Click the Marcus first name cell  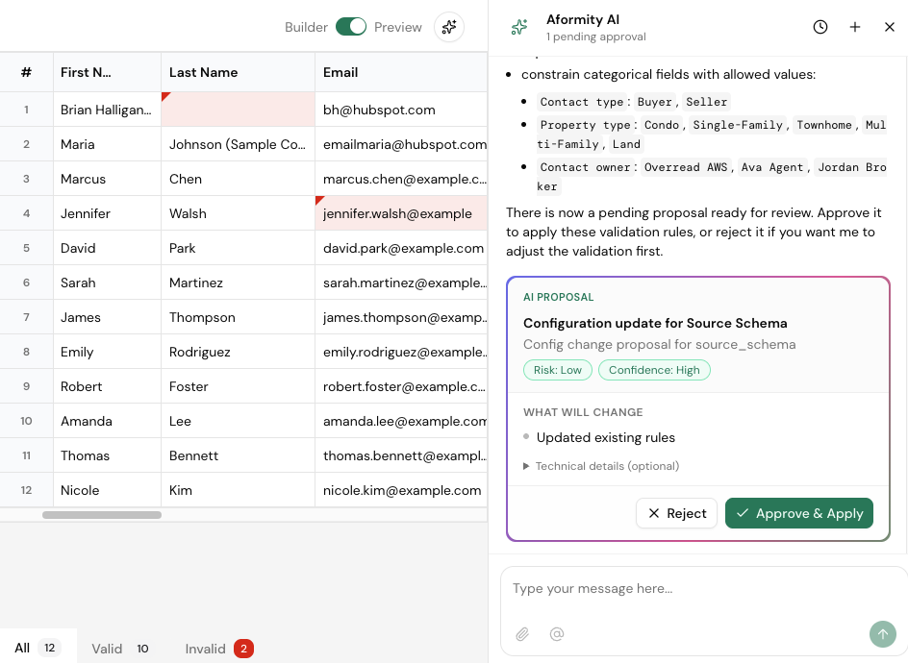tap(107, 179)
